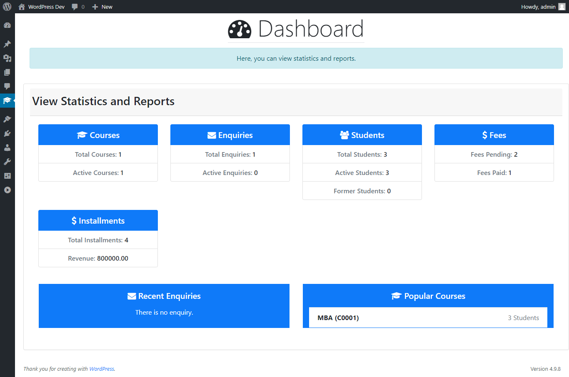The height and width of the screenshot is (377, 569).
Task: Click the large Dashboard gauge title icon
Action: 240,29
